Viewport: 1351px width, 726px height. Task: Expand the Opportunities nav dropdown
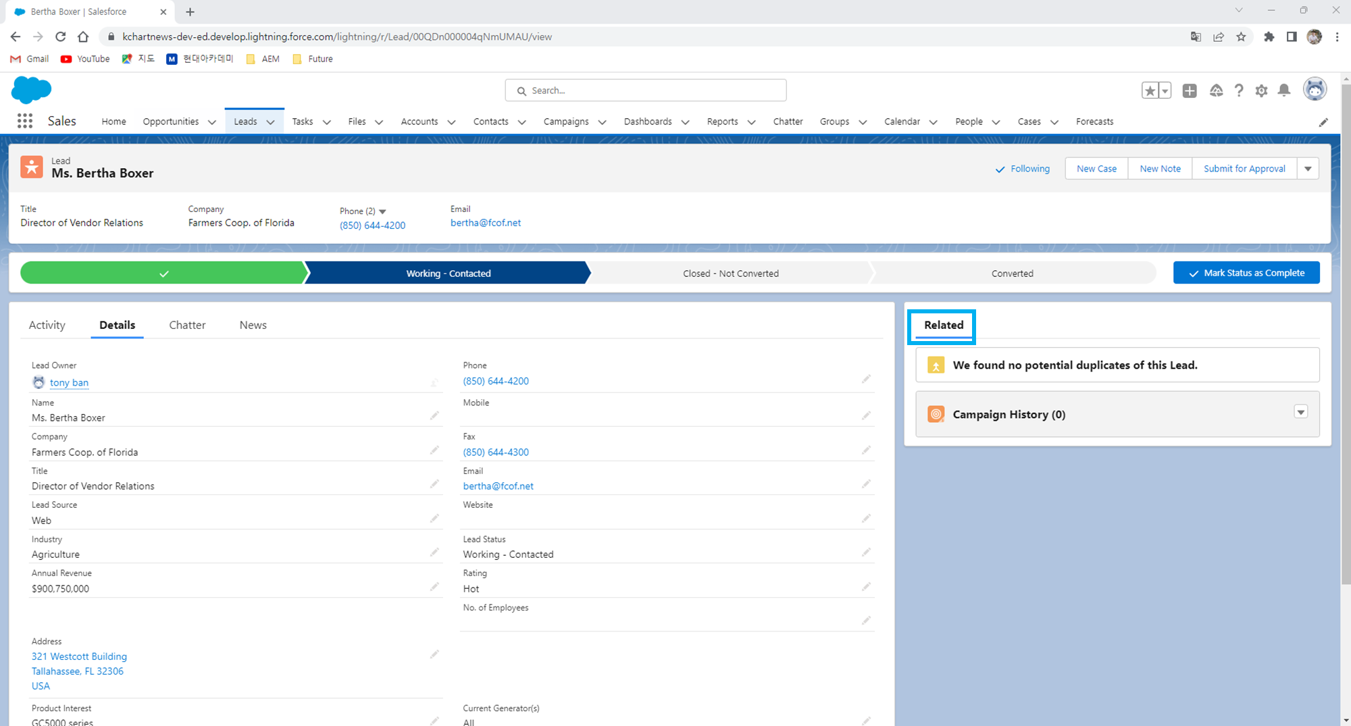point(212,122)
